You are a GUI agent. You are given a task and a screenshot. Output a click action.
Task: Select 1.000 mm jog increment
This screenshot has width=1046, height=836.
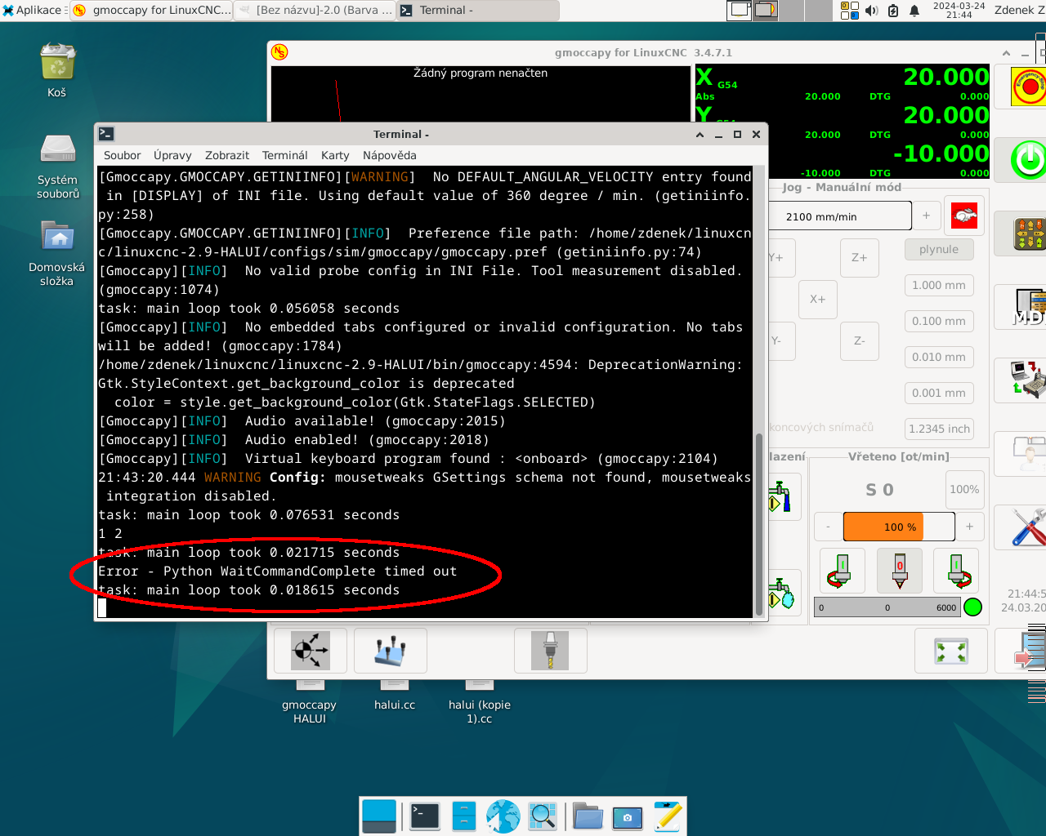pos(938,285)
